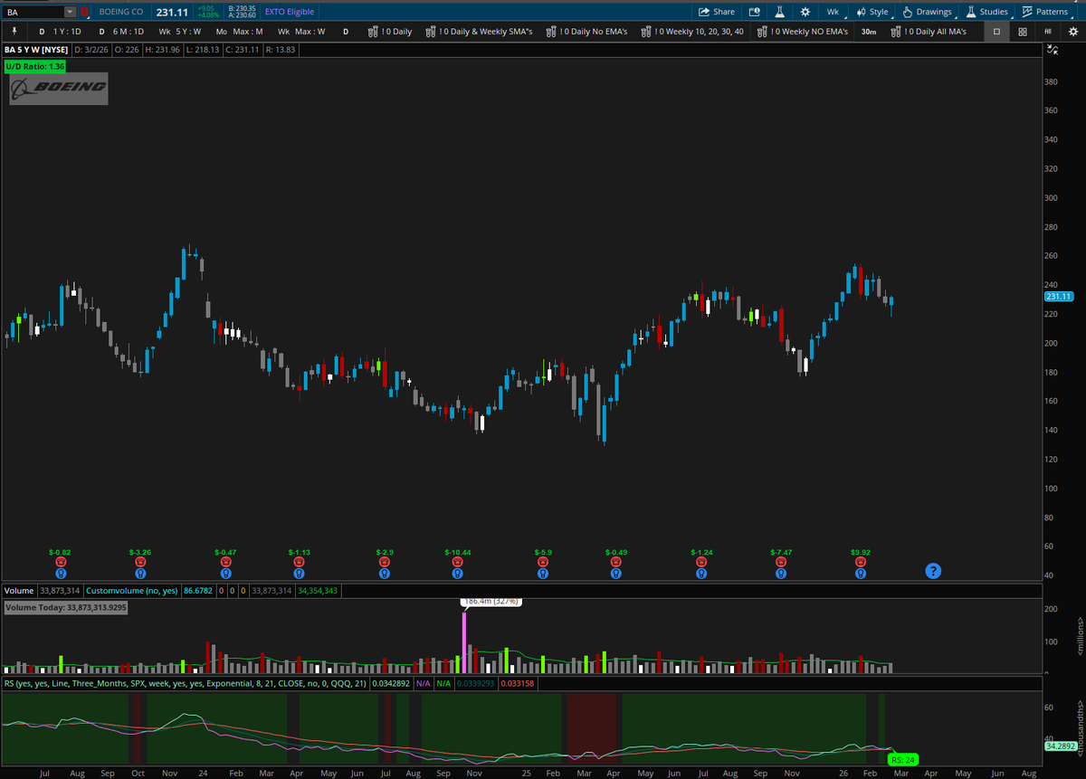Select the Wk Max : W timeframe
The image size is (1086, 779).
301,31
